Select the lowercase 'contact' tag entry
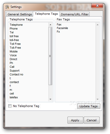This screenshot has width=110, height=134. pyautogui.click(x=14, y=82)
